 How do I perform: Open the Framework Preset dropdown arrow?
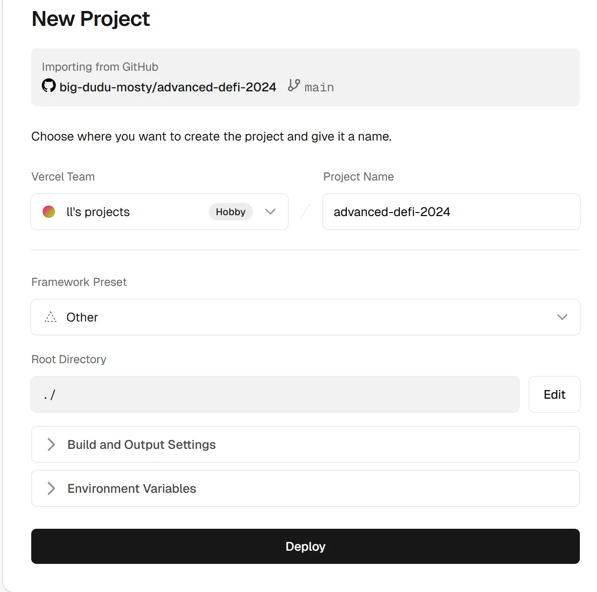pyautogui.click(x=562, y=317)
